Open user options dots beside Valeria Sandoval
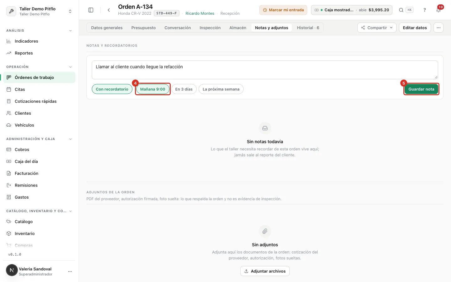451x282 pixels. 70,271
